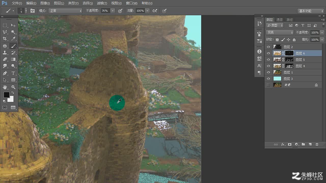The width and height of the screenshot is (326, 183).
Task: Select the Hand tool
Action: [5, 87]
